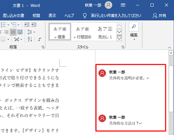Image resolution: width=174 pixels, height=135 pixels.
Task: Click the 実行したい作業を入力してください box
Action: point(116,15)
